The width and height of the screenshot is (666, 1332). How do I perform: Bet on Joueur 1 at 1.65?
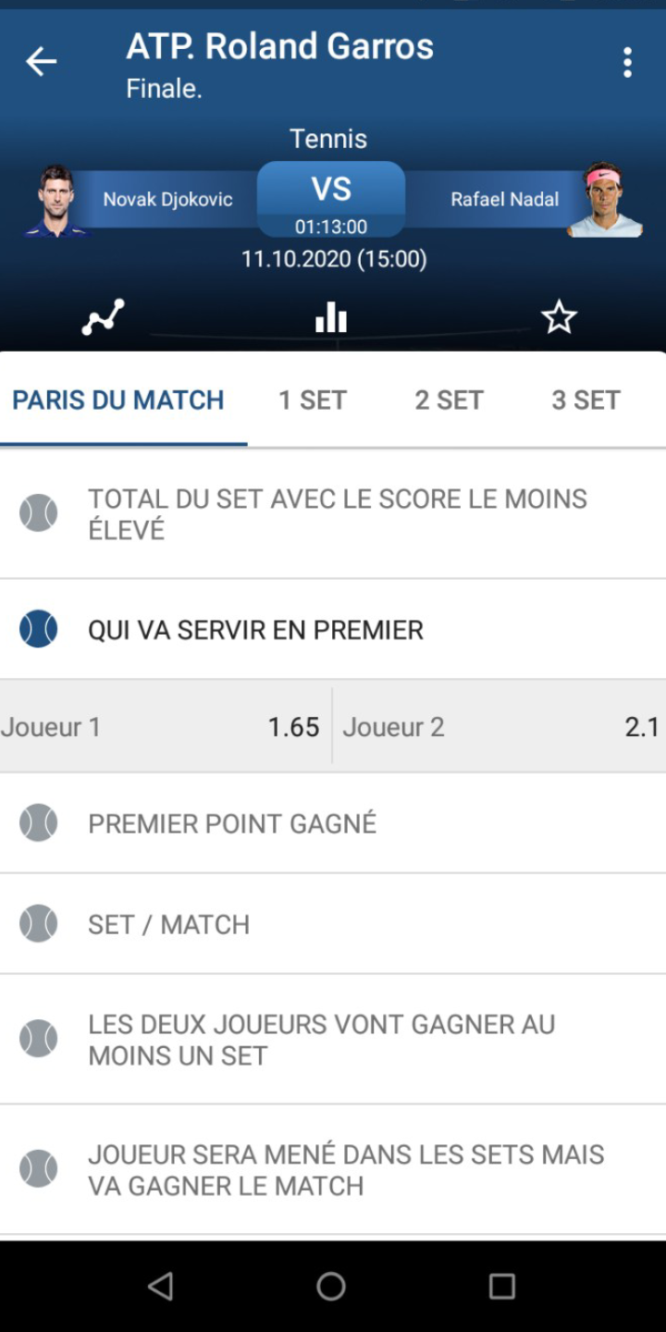[165, 727]
